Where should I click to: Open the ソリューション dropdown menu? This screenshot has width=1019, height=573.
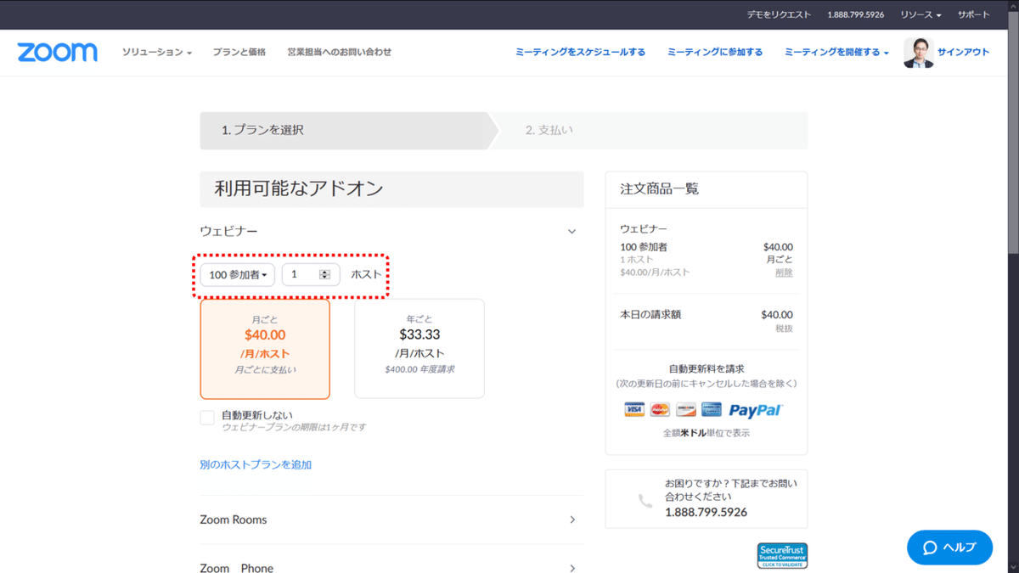(x=157, y=53)
